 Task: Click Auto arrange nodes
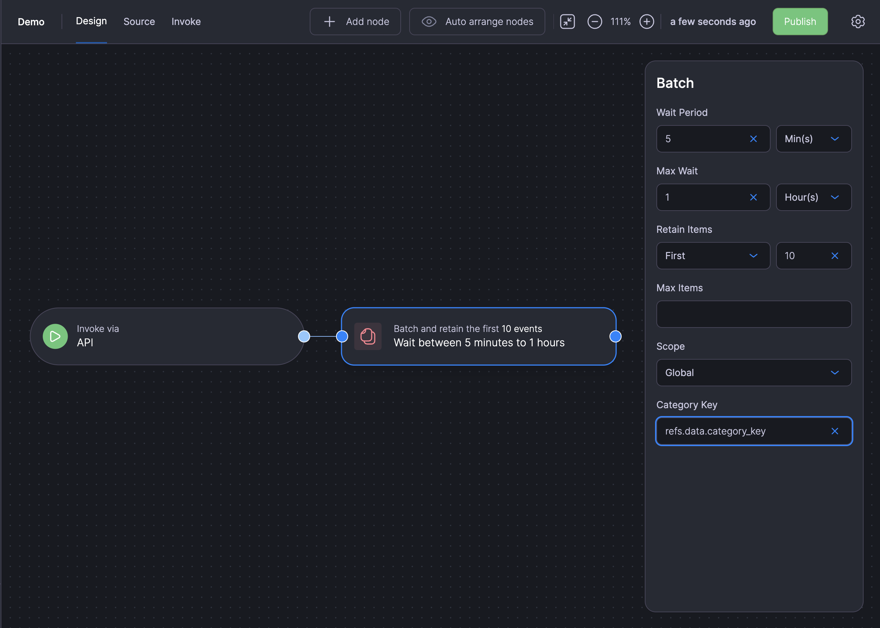pos(489,22)
